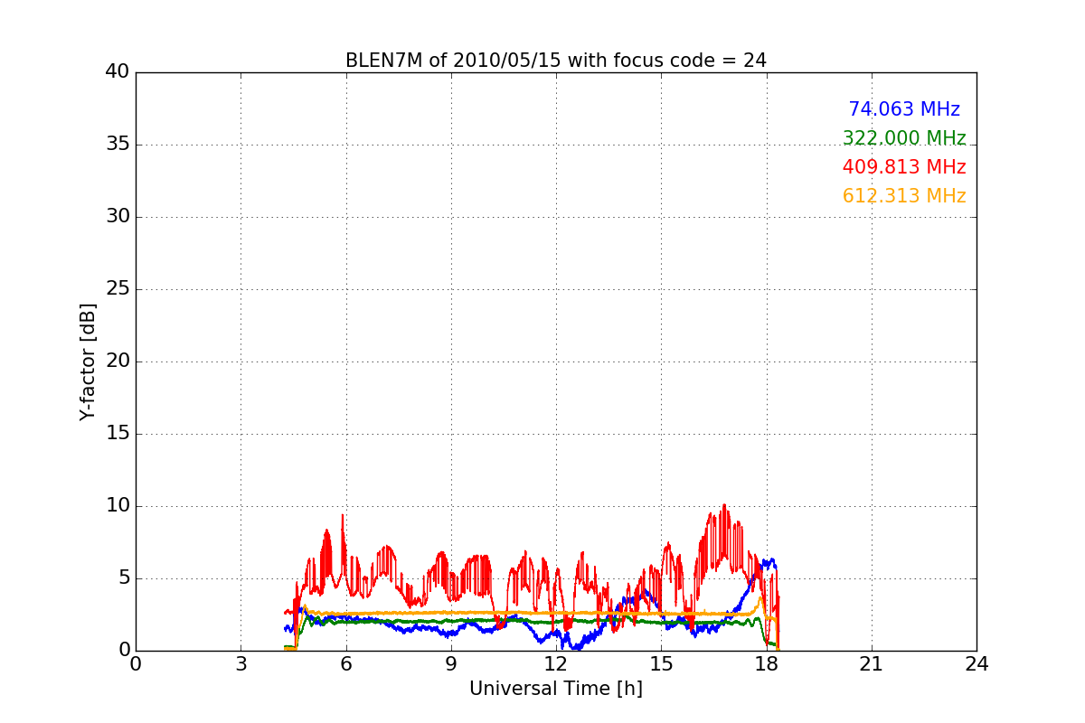
Task: Click the y-axis tick label 15
Action: coord(118,434)
